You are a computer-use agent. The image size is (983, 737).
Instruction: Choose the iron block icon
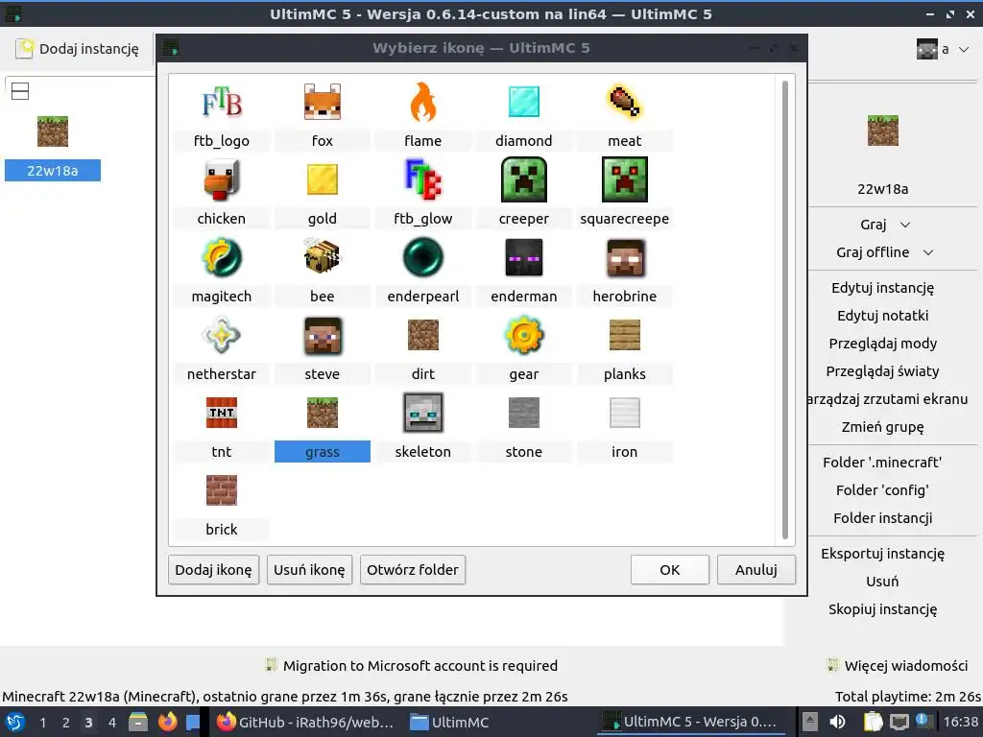click(624, 413)
